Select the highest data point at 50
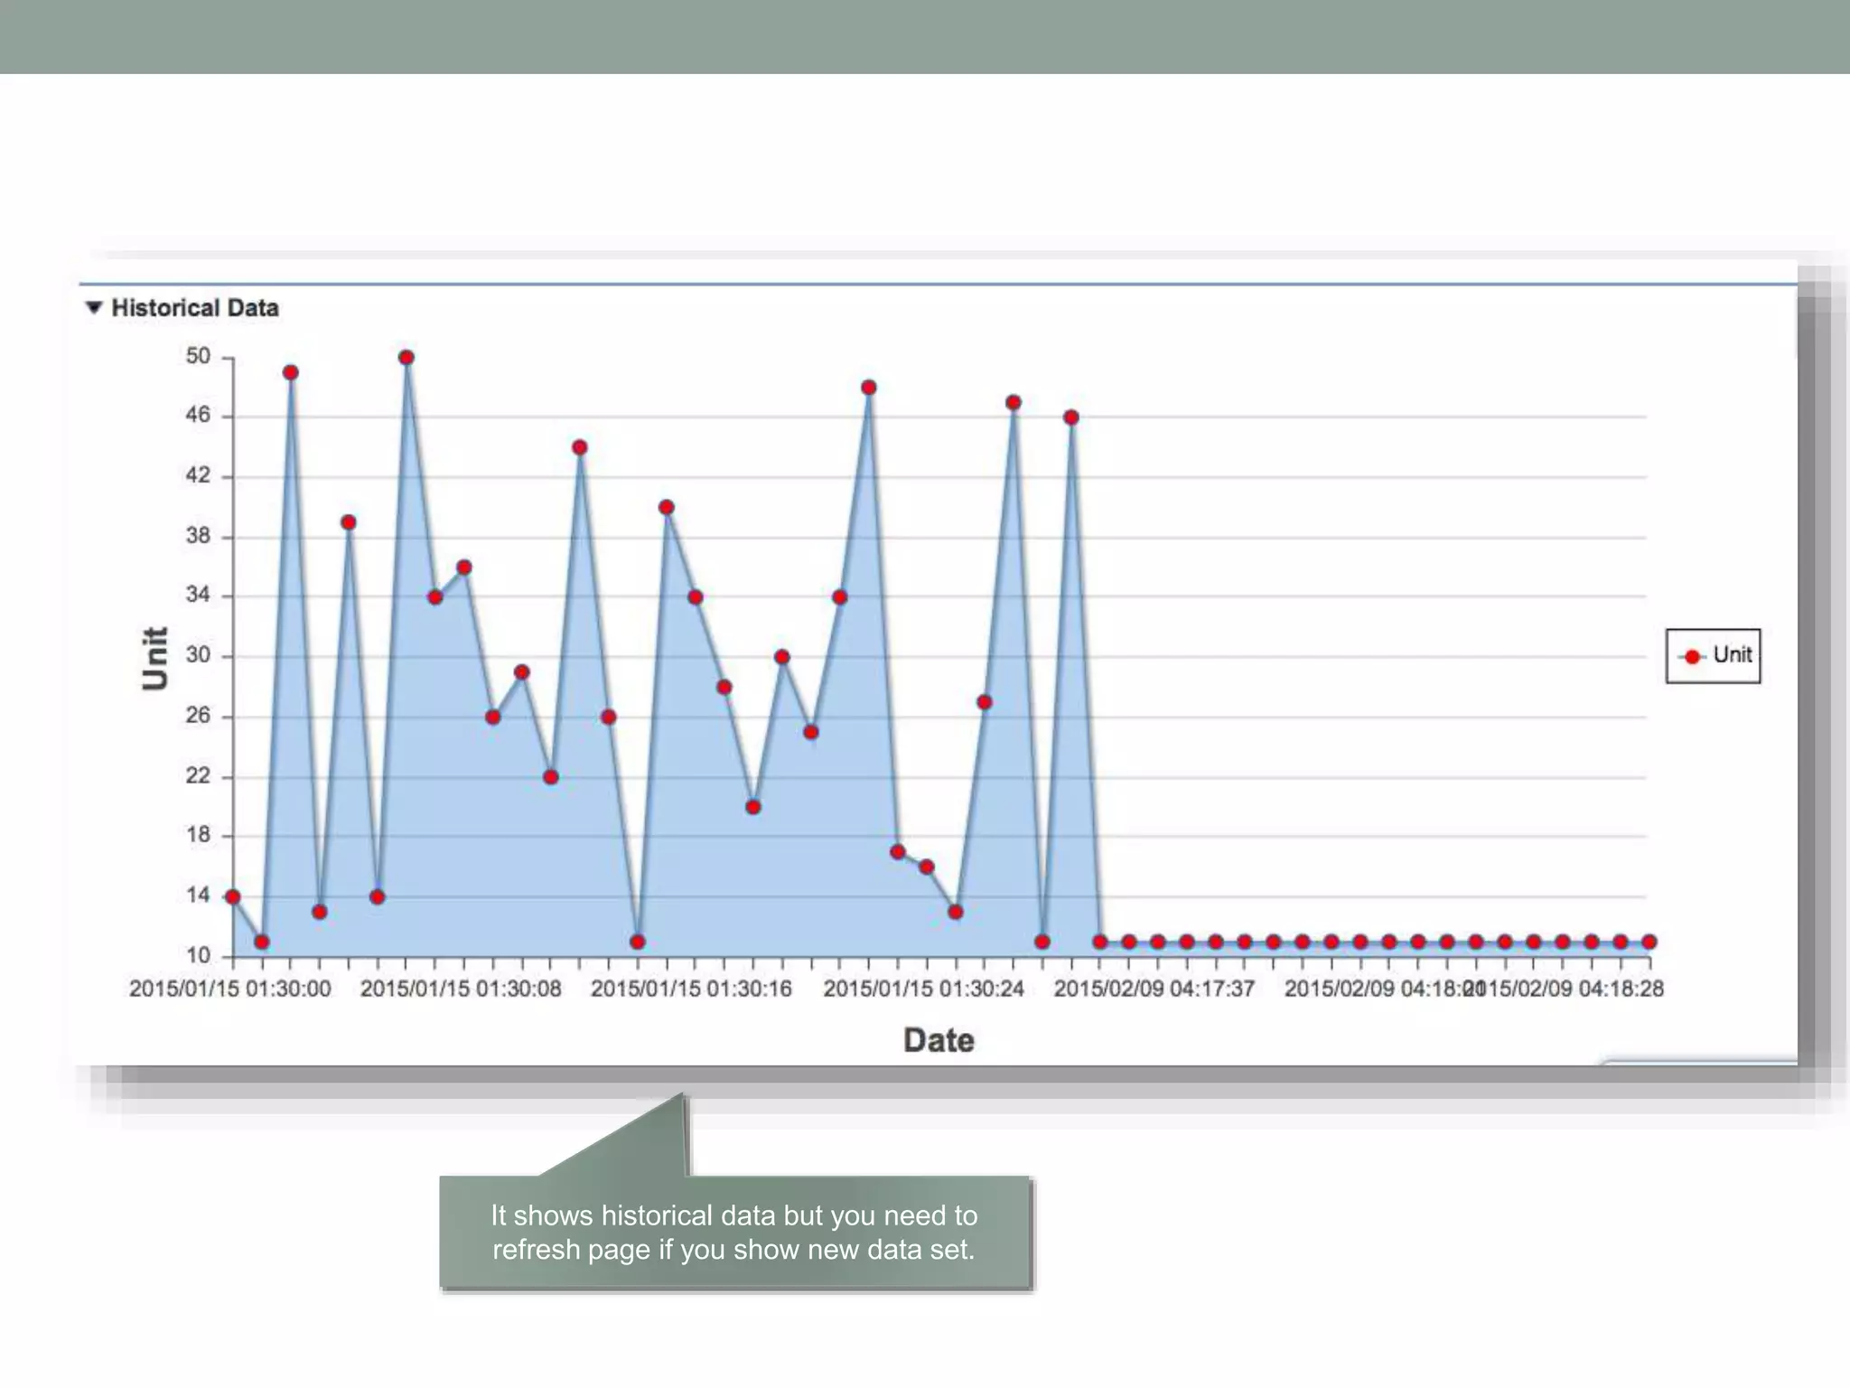Image resolution: width=1850 pixels, height=1388 pixels. [406, 358]
